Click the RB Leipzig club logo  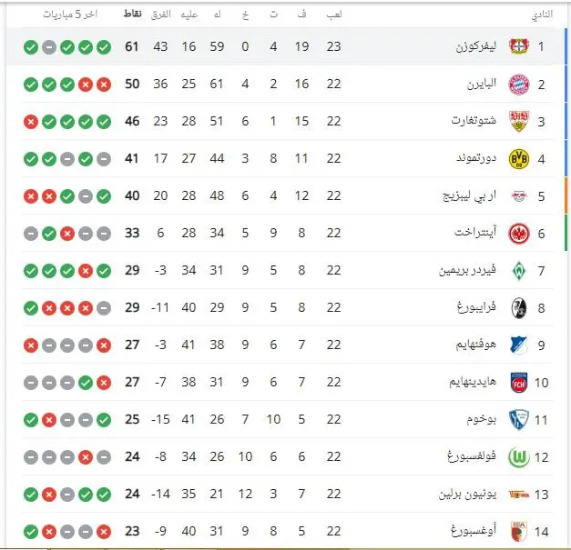(x=519, y=196)
